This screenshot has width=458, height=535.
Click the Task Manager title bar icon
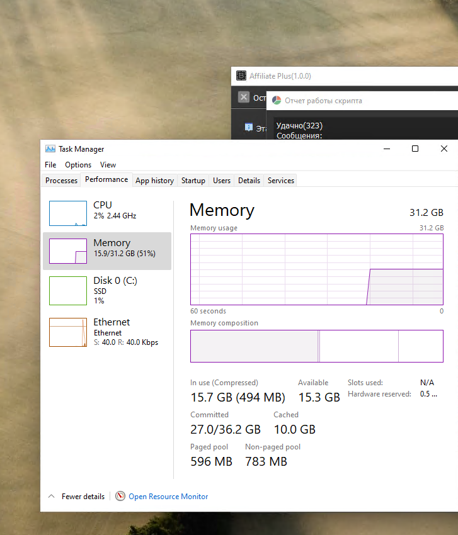click(50, 149)
